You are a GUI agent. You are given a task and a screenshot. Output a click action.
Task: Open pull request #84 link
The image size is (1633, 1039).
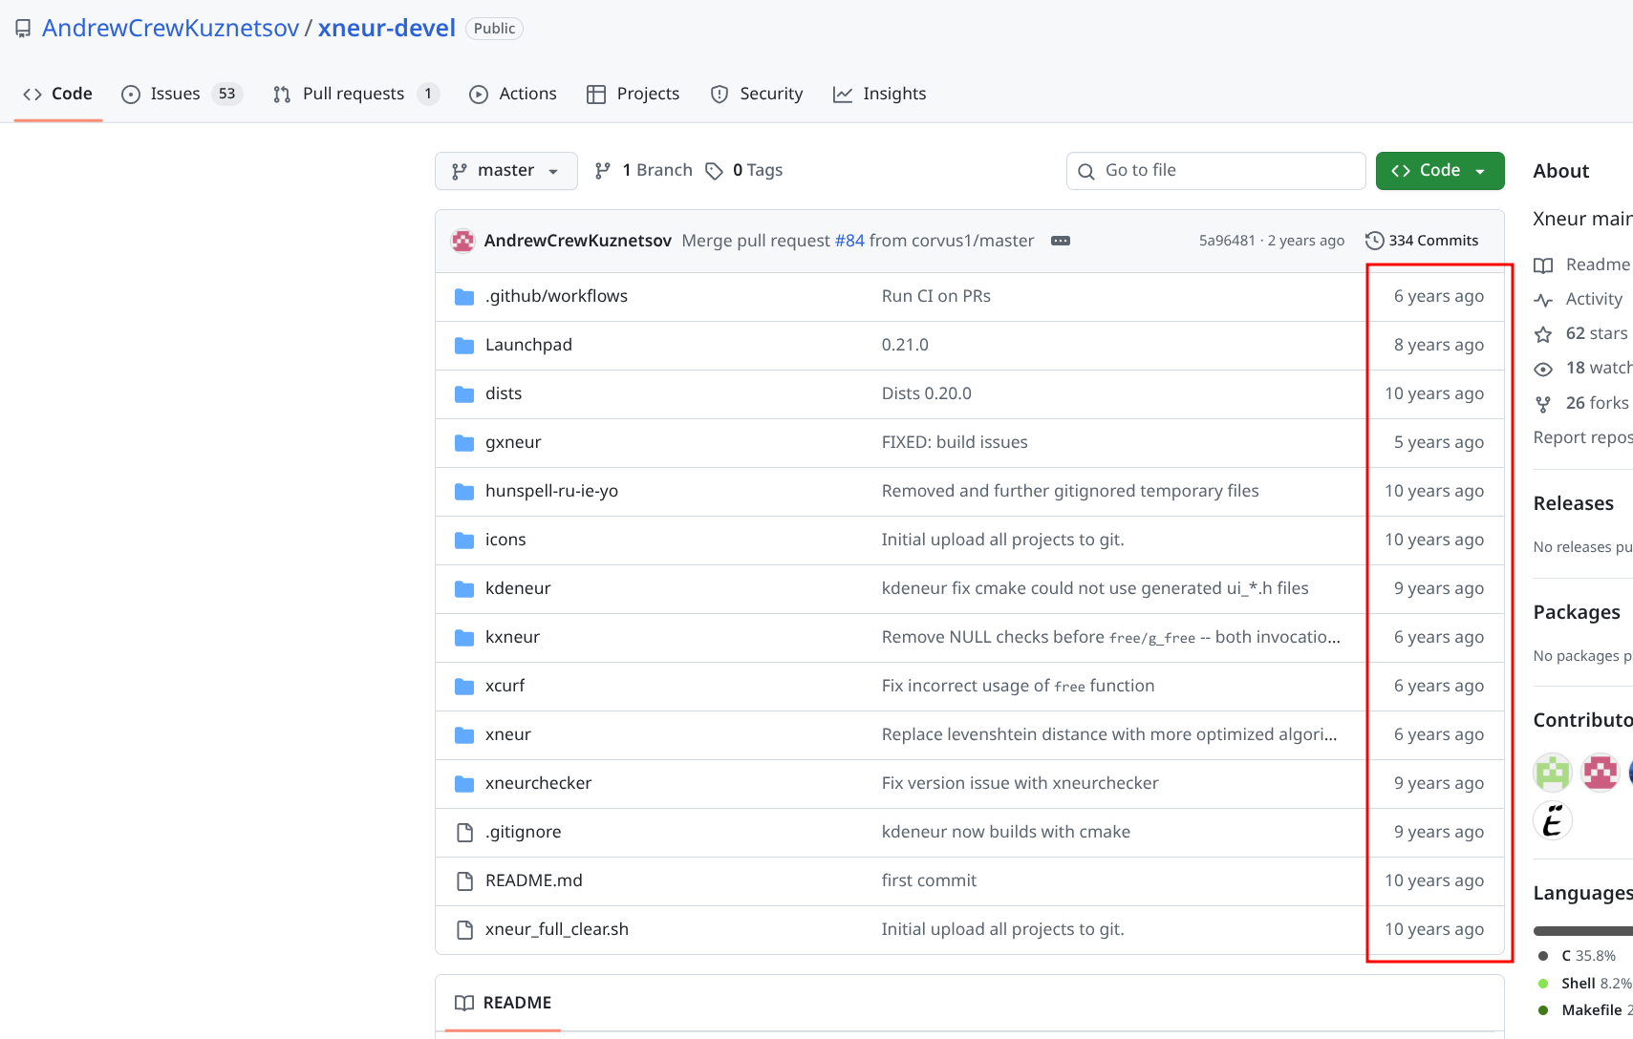[849, 241]
